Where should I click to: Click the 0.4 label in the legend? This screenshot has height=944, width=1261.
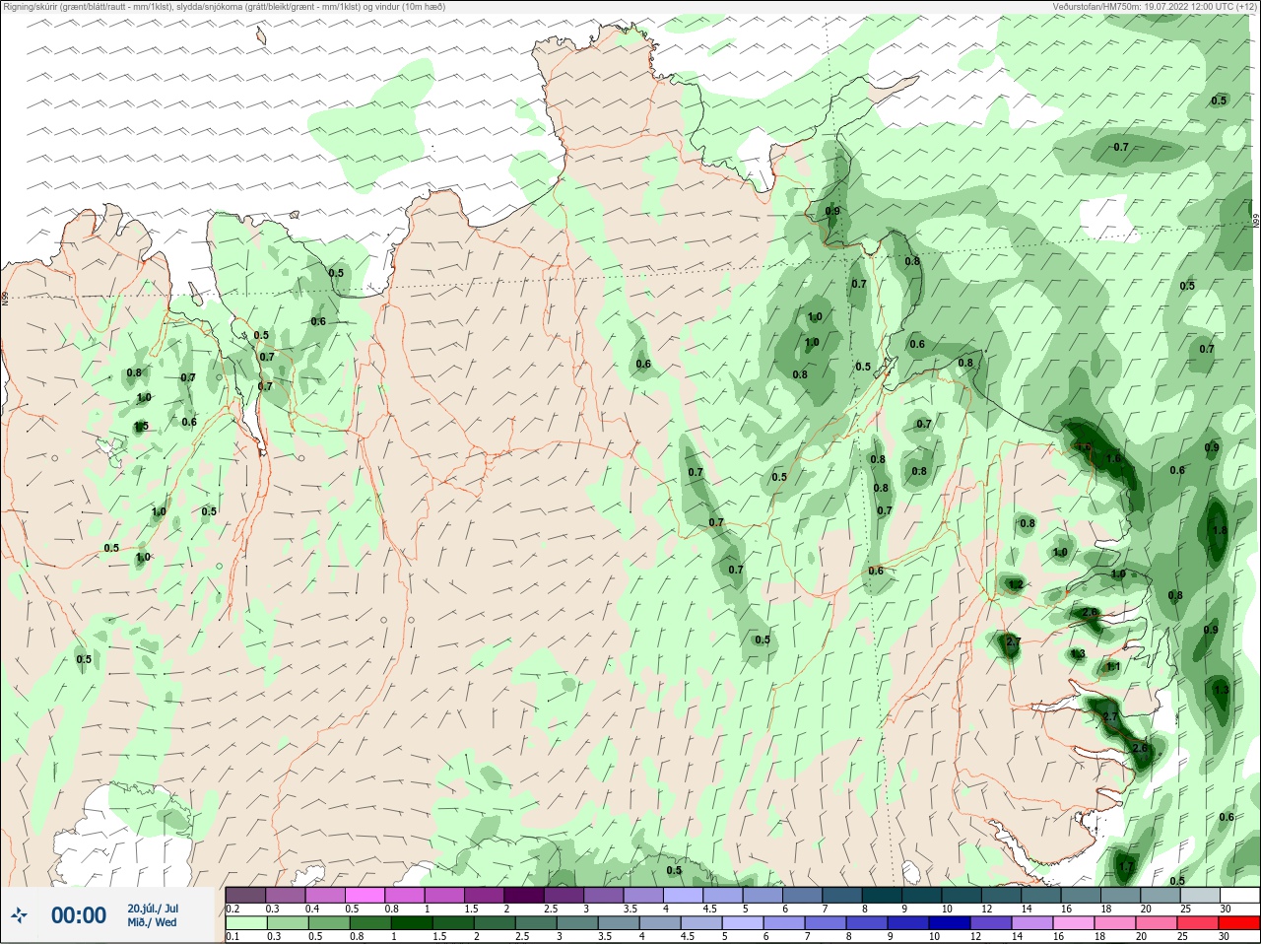312,909
